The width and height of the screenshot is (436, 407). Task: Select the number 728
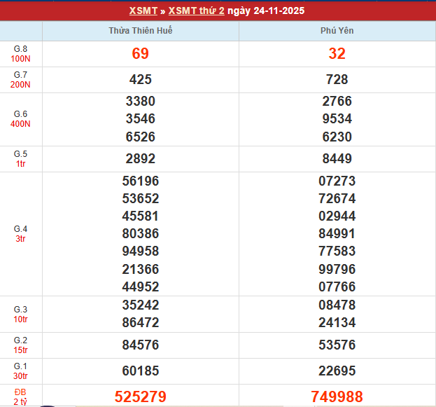(337, 79)
